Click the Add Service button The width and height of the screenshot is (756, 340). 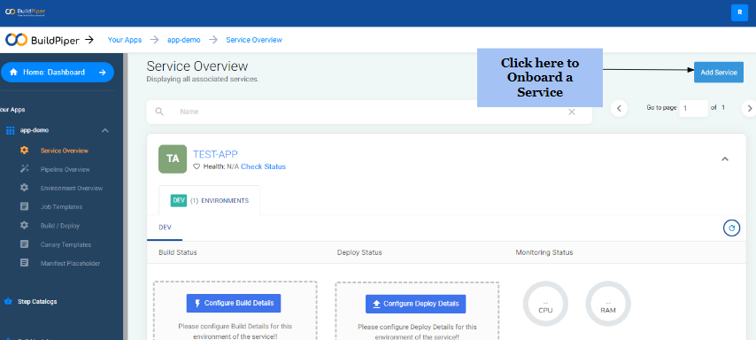point(719,73)
